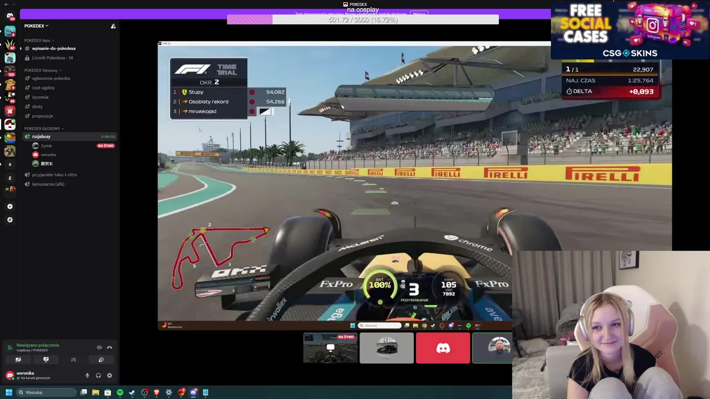Screen dimensions: 710x399
Task: Select the car-avatar participant tile
Action: click(x=387, y=348)
